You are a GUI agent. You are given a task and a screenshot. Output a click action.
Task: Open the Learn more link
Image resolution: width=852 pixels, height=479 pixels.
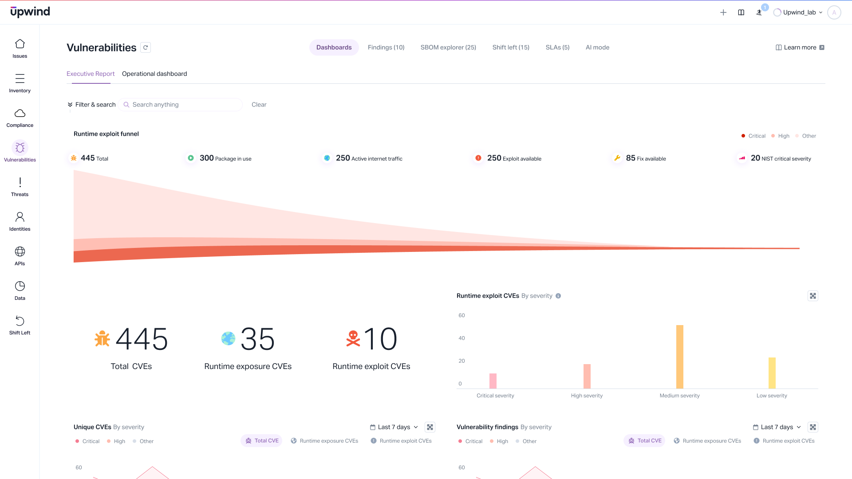point(799,47)
